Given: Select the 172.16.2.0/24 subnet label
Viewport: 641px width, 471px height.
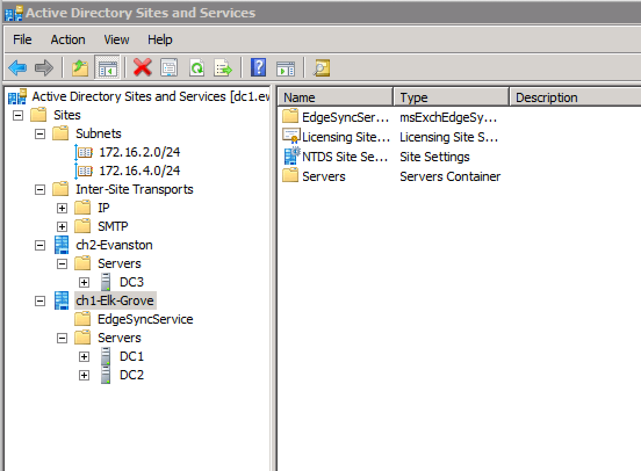Looking at the screenshot, I should pyautogui.click(x=139, y=153).
